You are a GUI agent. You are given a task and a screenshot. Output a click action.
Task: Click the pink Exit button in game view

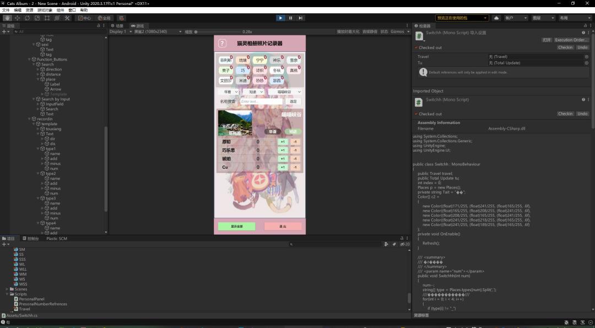(x=283, y=227)
